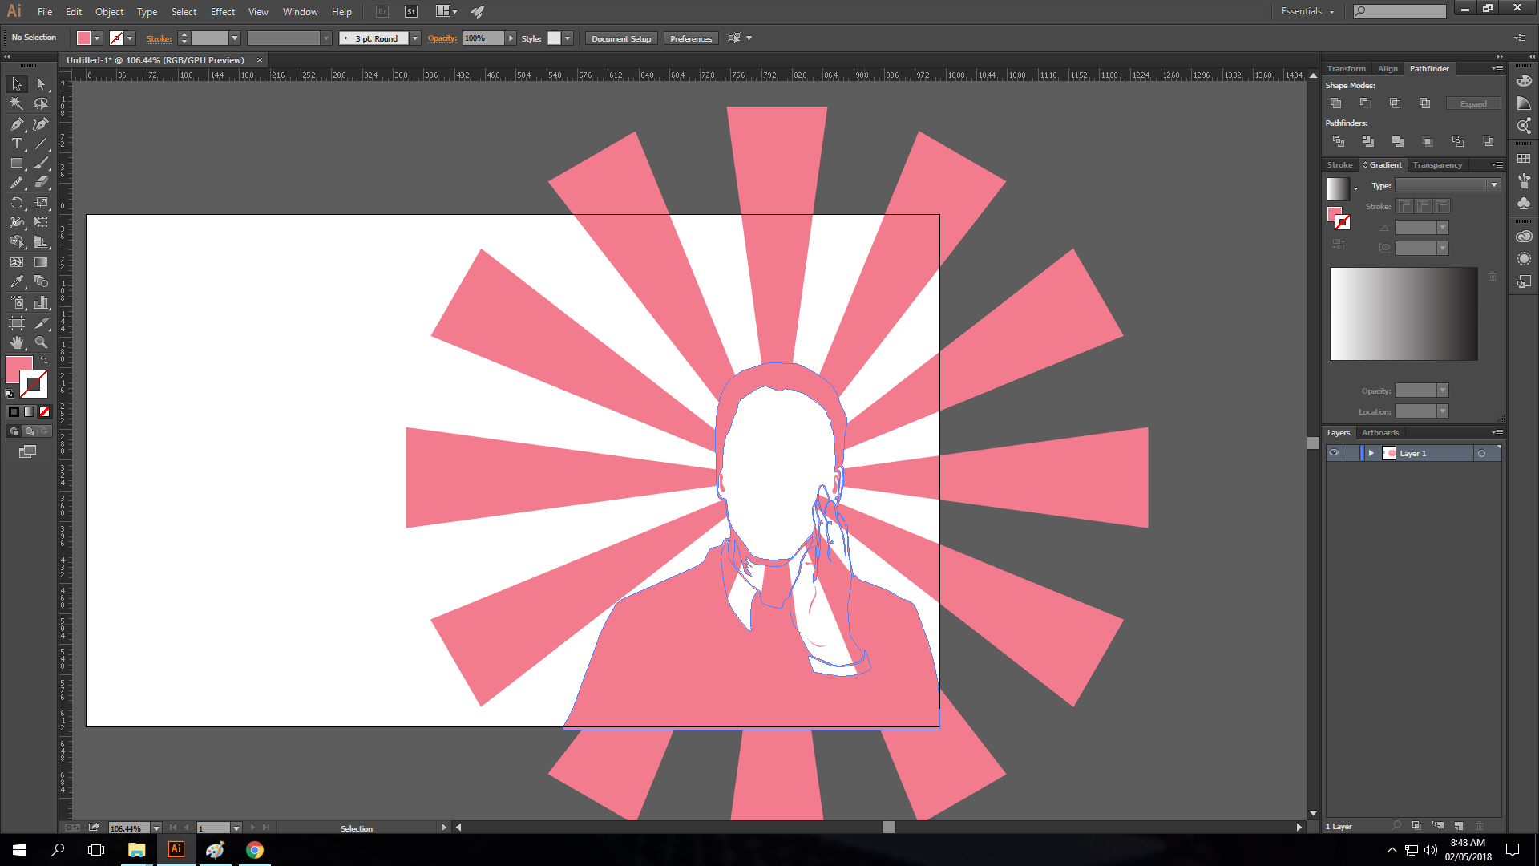Toggle the lock column for Layer 1
Viewport: 1539px width, 866px height.
click(1351, 453)
